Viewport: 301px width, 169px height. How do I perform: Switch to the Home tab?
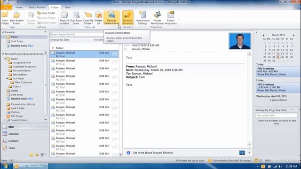[x=19, y=8]
